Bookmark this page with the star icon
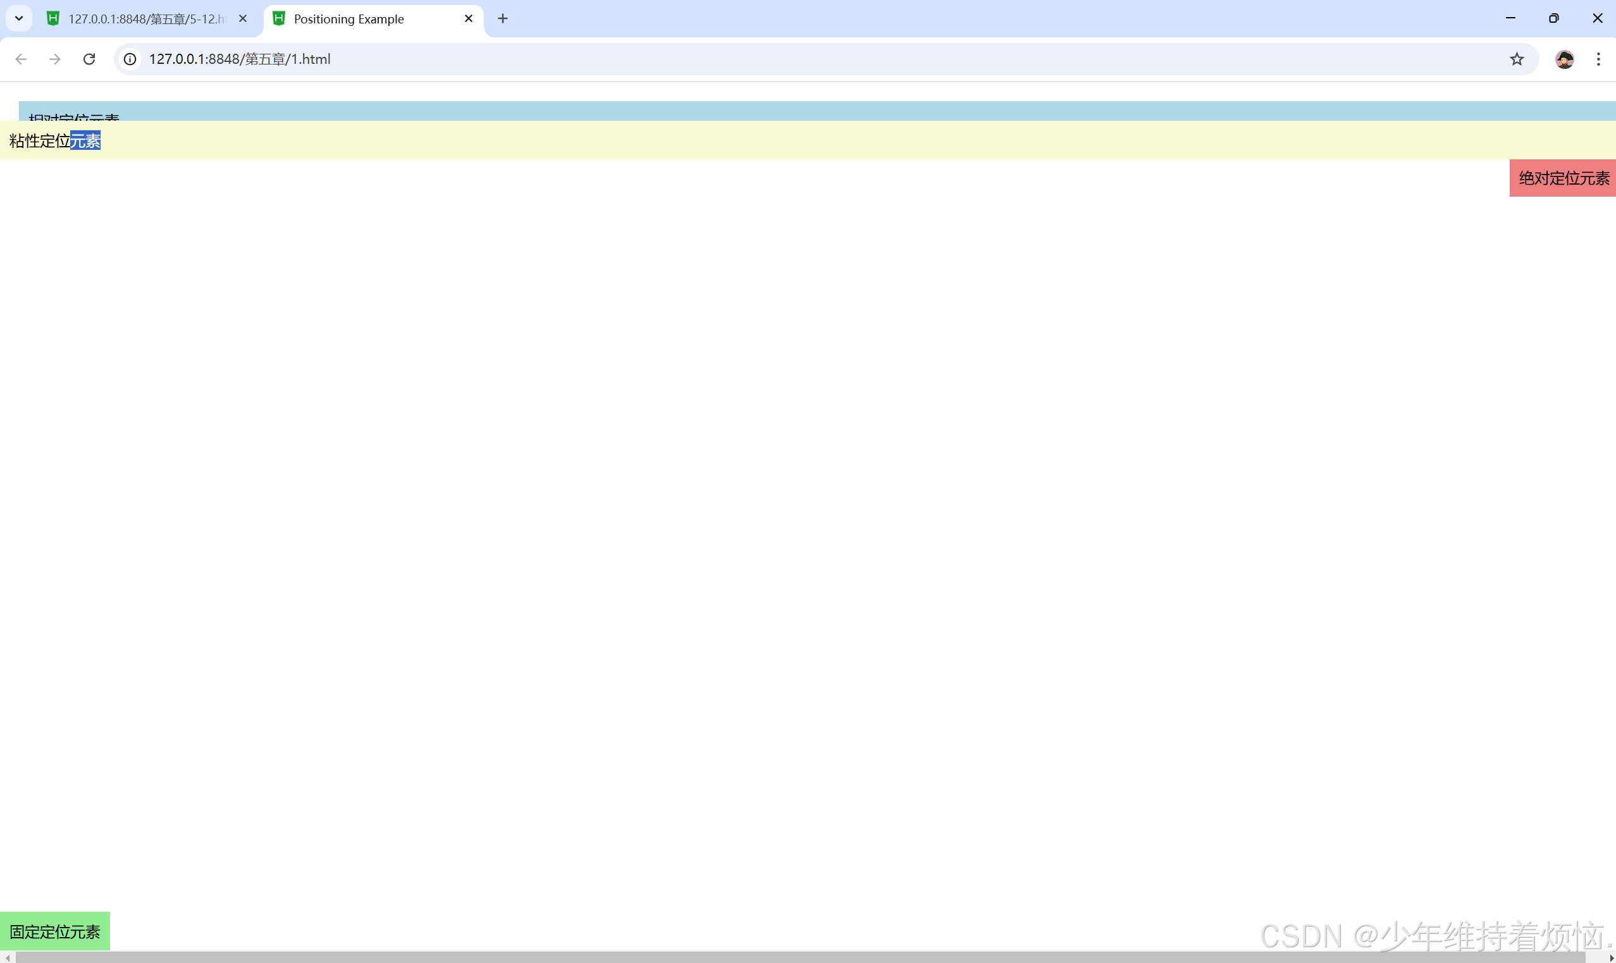Screen dimensions: 1616x963 click(x=1516, y=59)
